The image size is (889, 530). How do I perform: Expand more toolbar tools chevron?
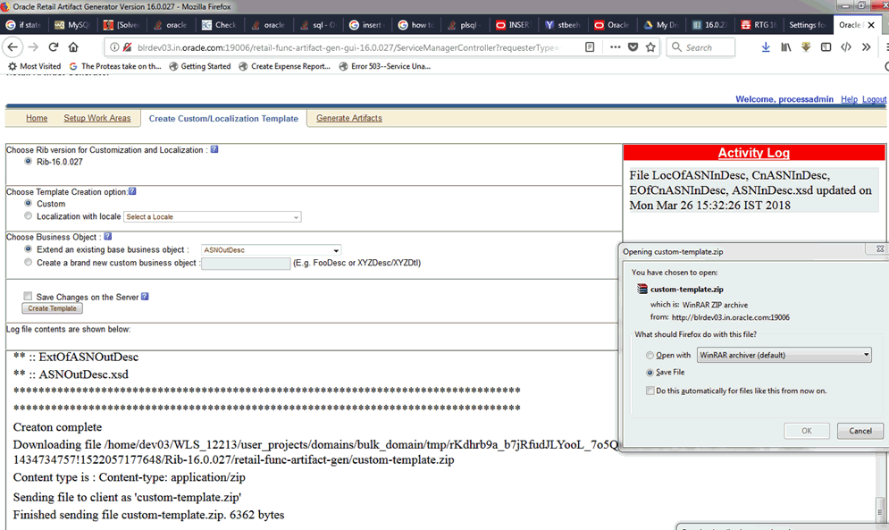tap(867, 47)
